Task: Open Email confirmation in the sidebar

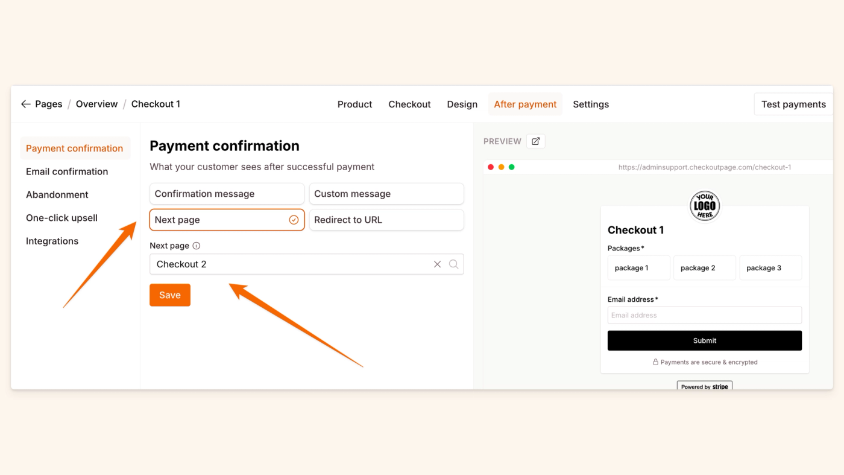Action: (67, 171)
